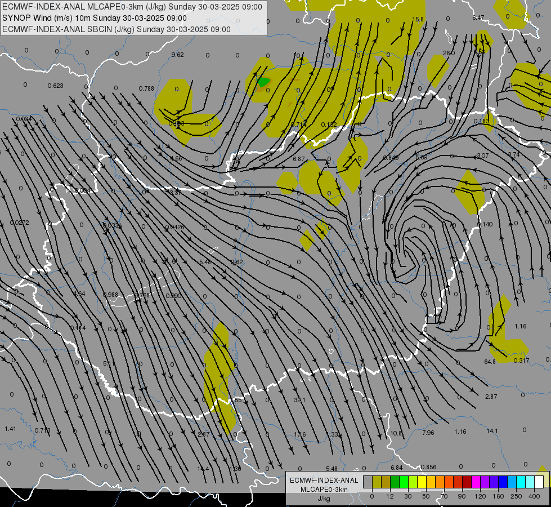Click the '70' legend scale tick label

(x=444, y=496)
